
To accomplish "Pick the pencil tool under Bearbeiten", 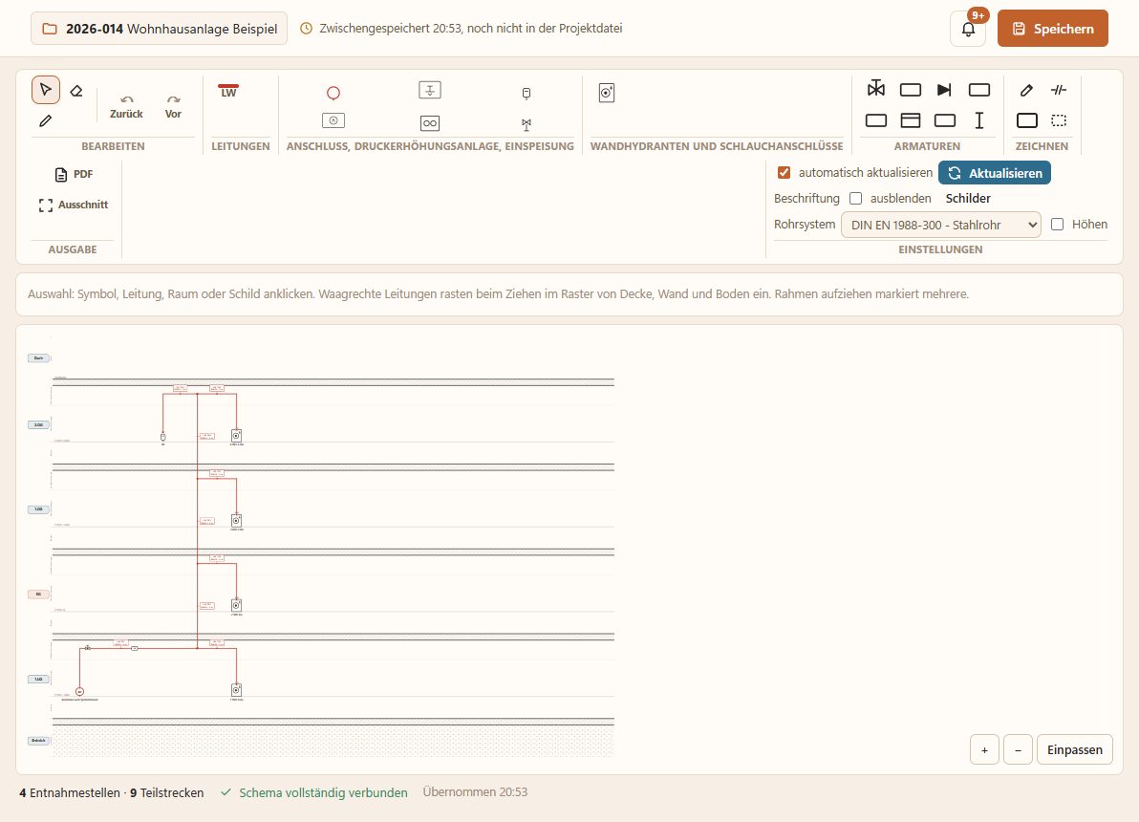I will coord(46,120).
